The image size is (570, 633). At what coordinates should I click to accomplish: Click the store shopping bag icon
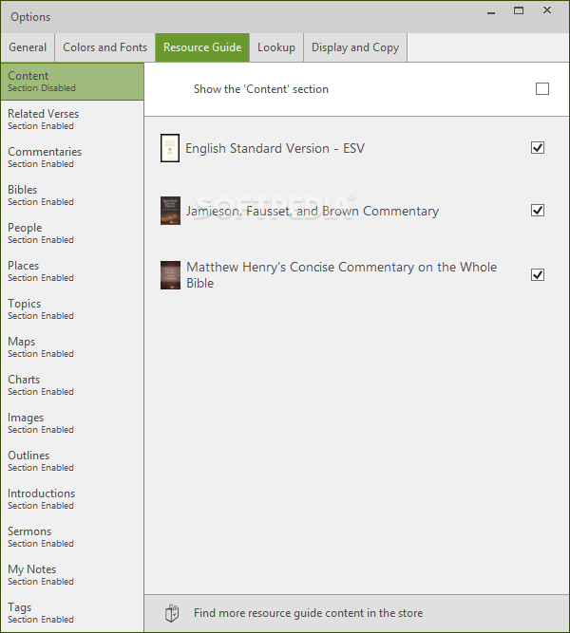click(x=172, y=613)
